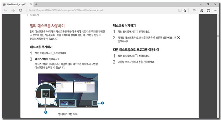The width and height of the screenshot is (221, 120).
Task: Click the vertical scrollbar thumb
Action: (218, 36)
